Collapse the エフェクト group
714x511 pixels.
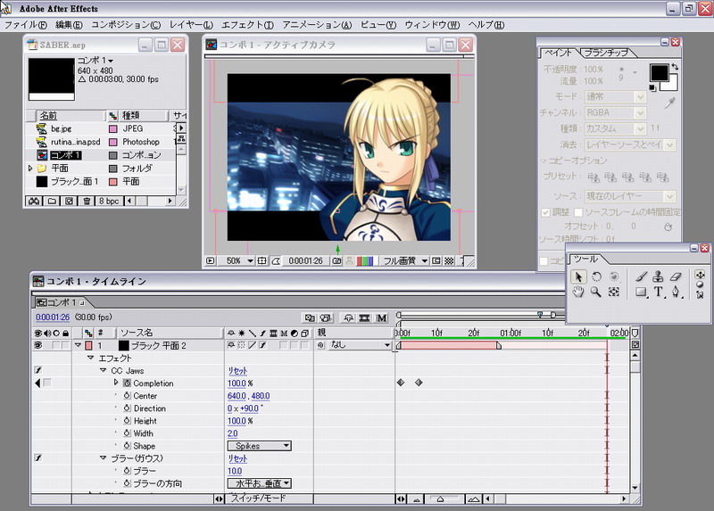[90, 359]
